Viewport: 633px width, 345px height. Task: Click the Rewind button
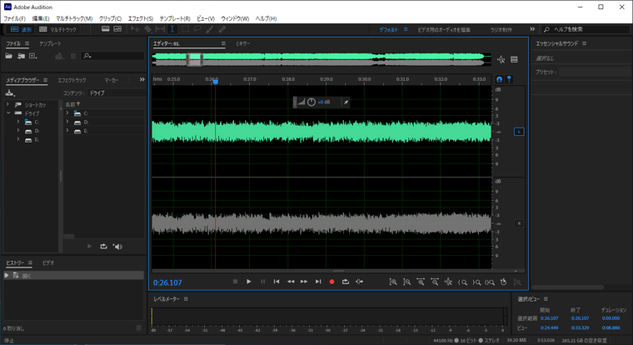(x=290, y=282)
